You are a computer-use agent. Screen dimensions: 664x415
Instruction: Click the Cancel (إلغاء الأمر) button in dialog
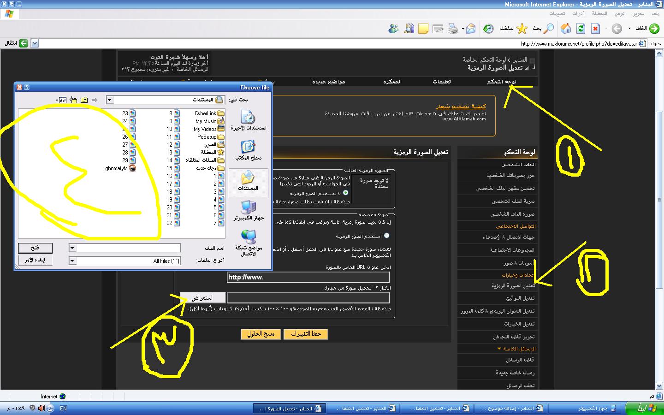click(x=35, y=260)
